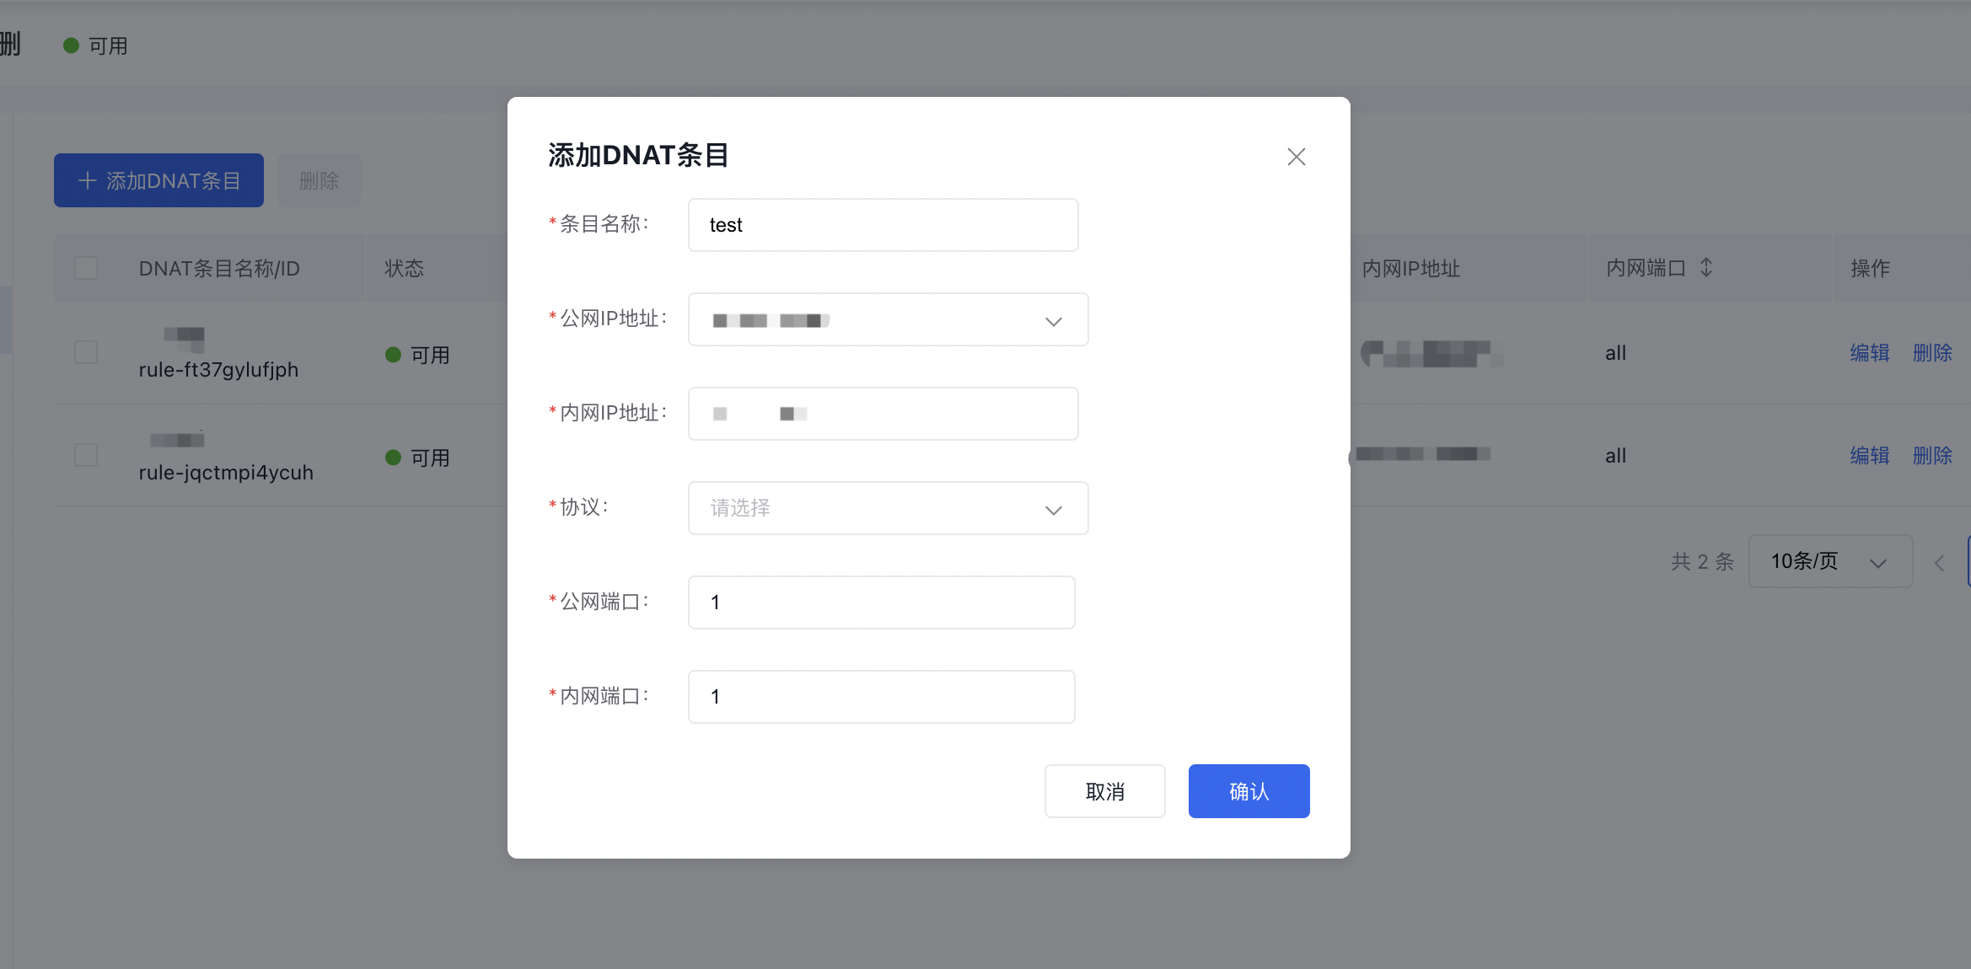Viewport: 1971px width, 969px height.
Task: Toggle the select-all checkbox in table header
Action: [x=86, y=268]
